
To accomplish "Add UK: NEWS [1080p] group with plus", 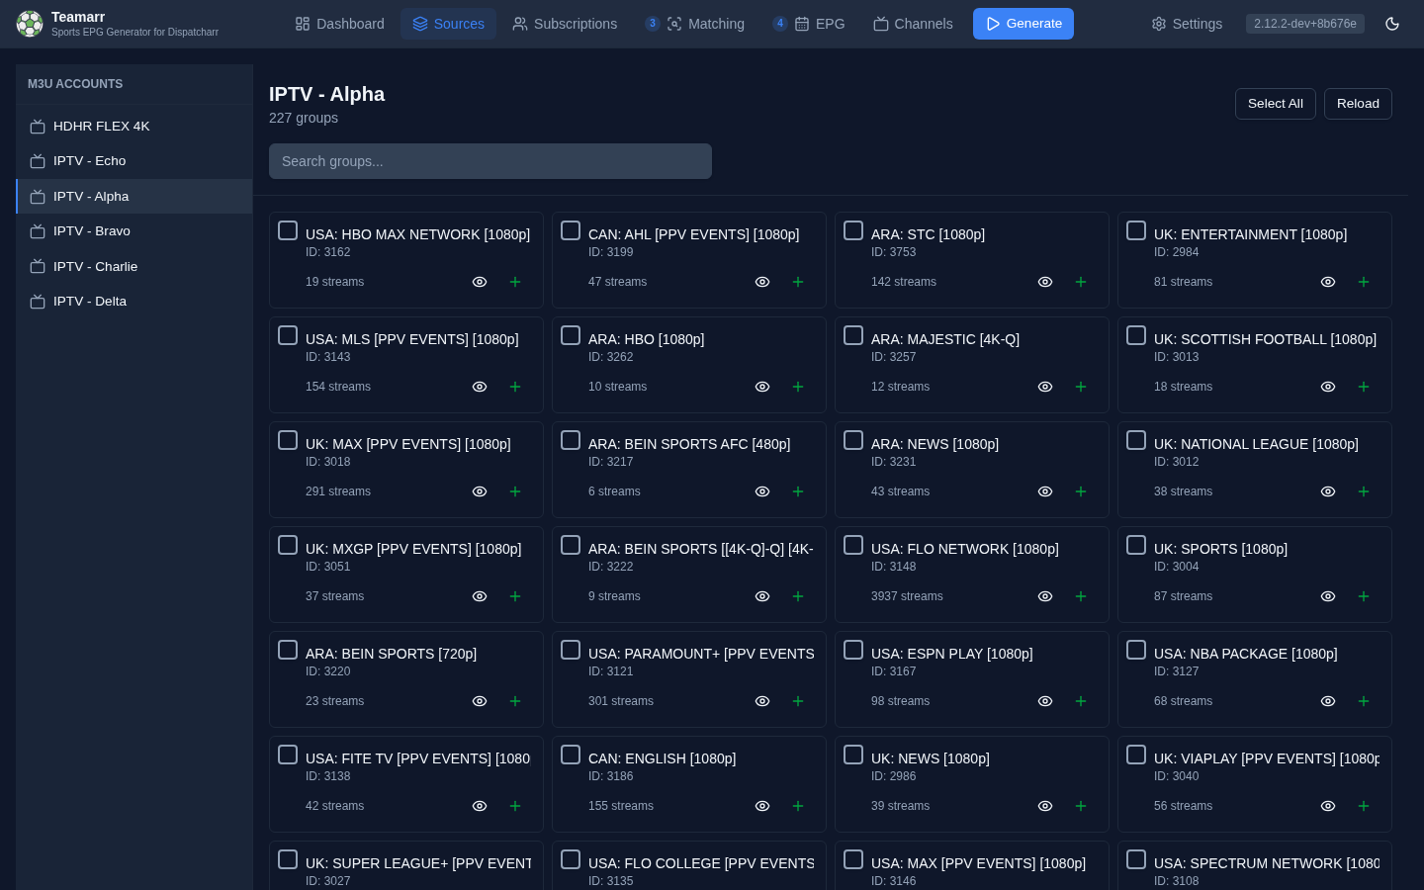I will (1081, 806).
